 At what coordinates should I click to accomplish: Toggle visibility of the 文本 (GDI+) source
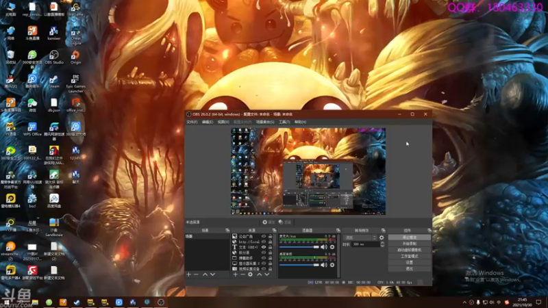[x=264, y=247]
